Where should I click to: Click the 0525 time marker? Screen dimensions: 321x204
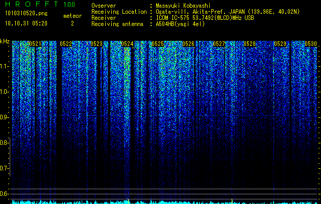coord(158,44)
